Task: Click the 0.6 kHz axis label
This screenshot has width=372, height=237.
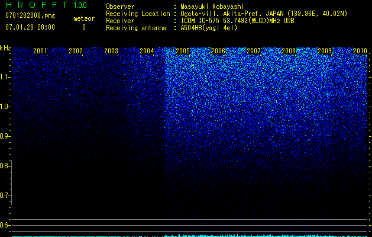Action: pyautogui.click(x=5, y=225)
